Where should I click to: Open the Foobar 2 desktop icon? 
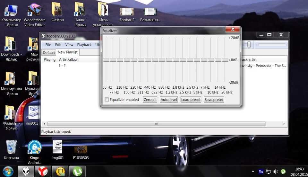(x=127, y=12)
